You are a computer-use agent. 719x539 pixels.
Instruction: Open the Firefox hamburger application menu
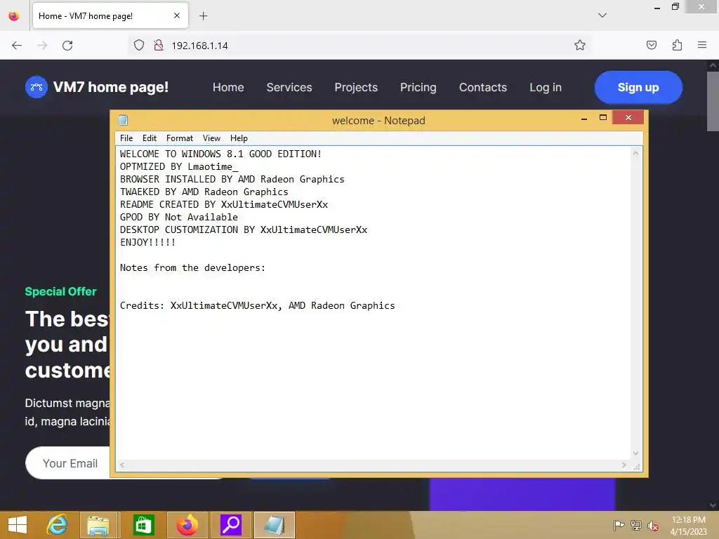click(x=702, y=45)
